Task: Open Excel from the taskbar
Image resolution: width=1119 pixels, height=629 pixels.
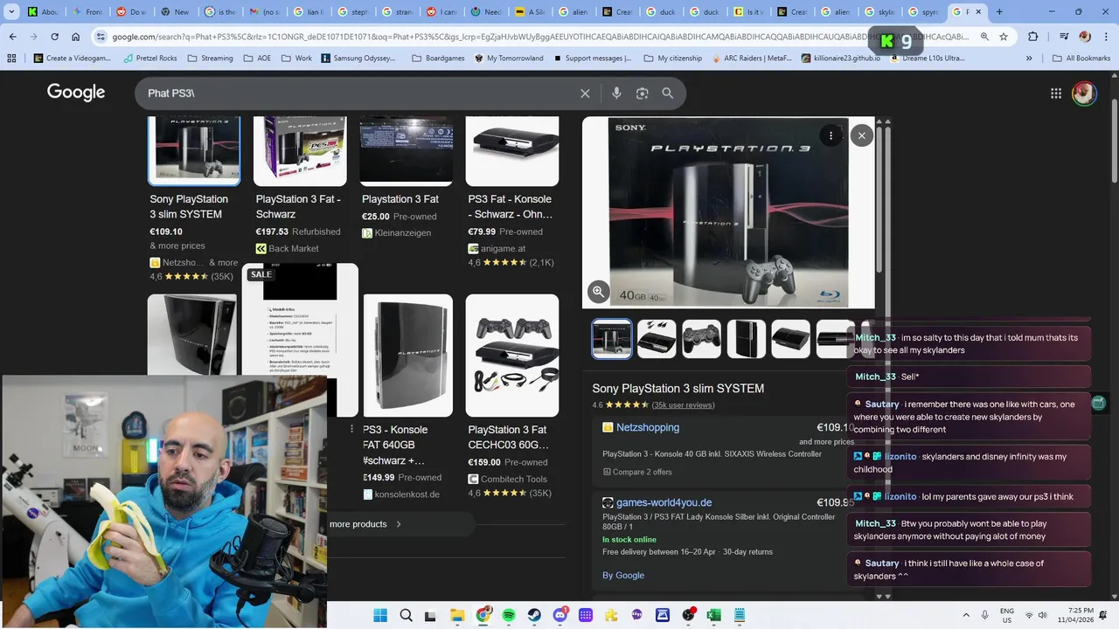Action: point(713,615)
